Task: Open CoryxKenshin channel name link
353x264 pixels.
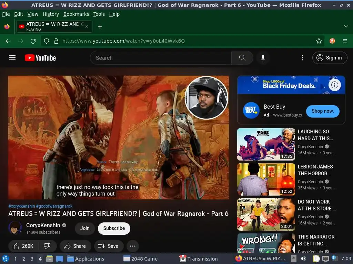Action: coord(43,225)
